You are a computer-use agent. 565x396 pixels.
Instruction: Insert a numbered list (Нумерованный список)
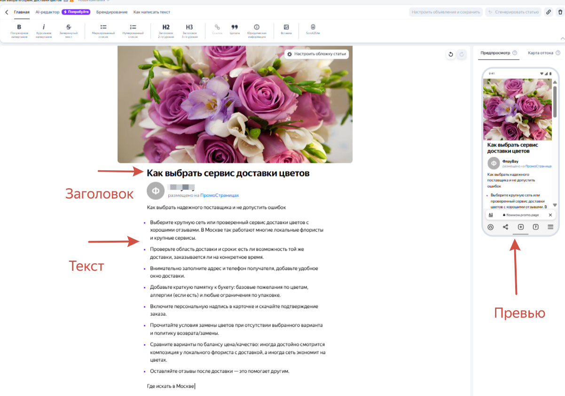(x=133, y=30)
